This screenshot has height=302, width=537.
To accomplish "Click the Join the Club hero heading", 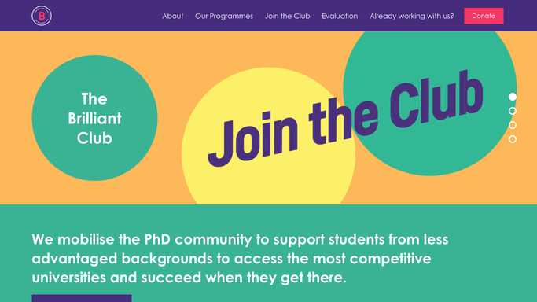I will [345, 118].
